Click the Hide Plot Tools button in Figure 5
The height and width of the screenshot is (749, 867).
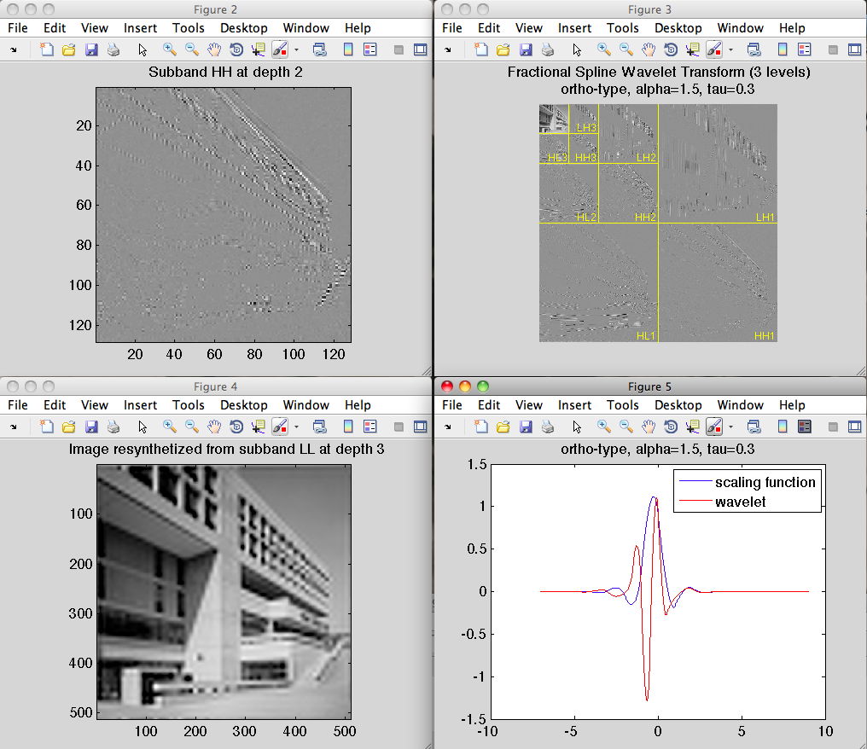pyautogui.click(x=833, y=427)
